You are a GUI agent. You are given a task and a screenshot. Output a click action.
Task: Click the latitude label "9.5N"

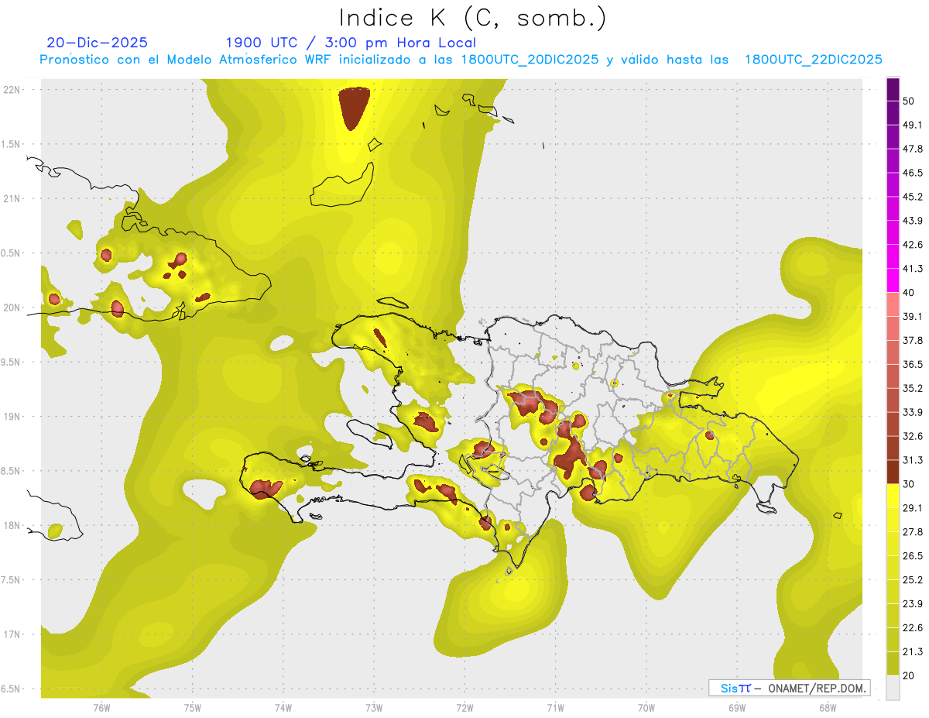(x=12, y=362)
